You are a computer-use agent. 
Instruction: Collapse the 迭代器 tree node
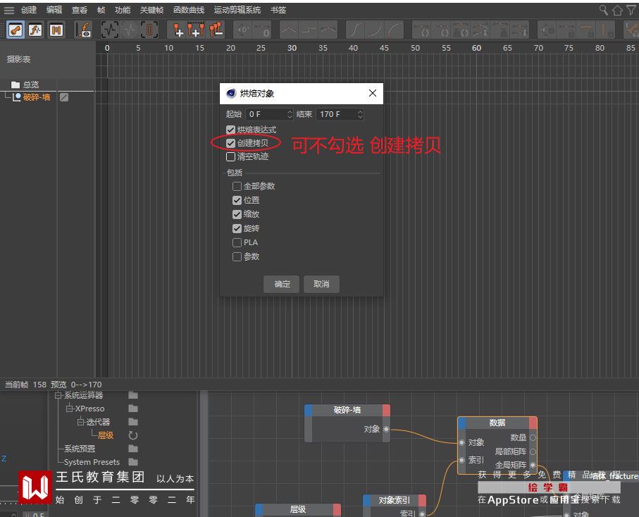(x=81, y=422)
